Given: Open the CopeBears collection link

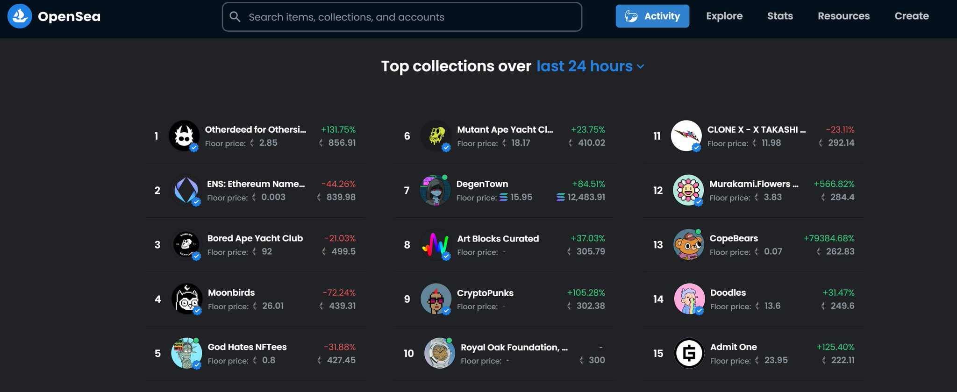Looking at the screenshot, I should [734, 238].
